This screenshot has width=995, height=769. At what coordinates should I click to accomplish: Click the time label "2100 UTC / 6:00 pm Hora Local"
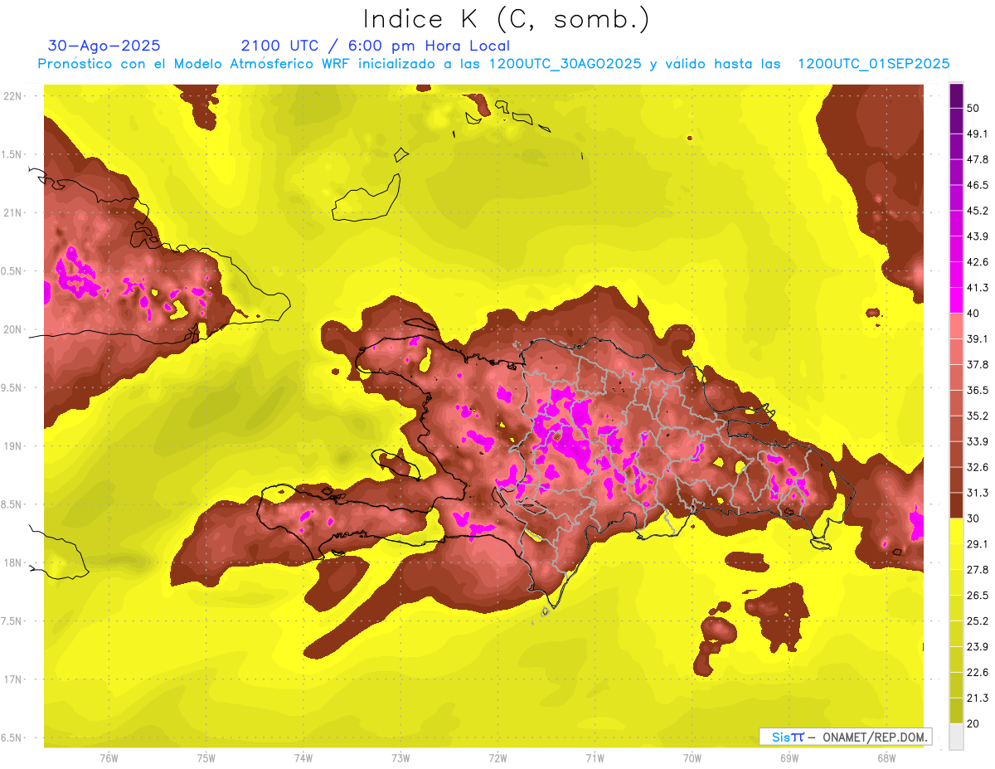click(376, 46)
